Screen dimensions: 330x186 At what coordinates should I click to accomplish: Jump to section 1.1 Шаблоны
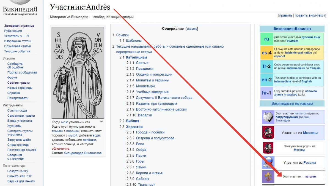(134, 41)
